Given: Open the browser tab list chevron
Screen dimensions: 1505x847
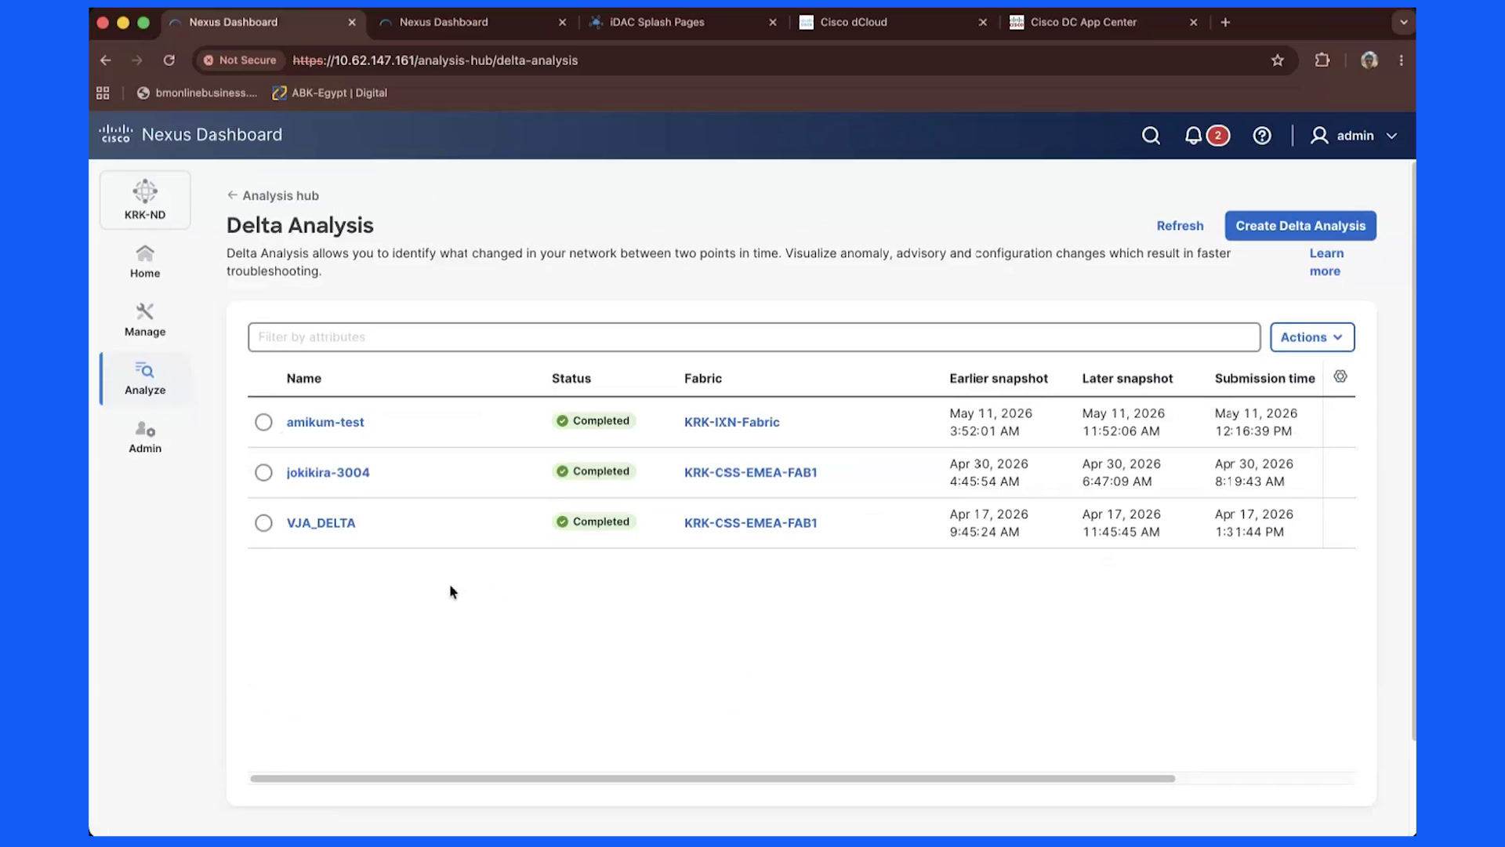Looking at the screenshot, I should [x=1404, y=22].
